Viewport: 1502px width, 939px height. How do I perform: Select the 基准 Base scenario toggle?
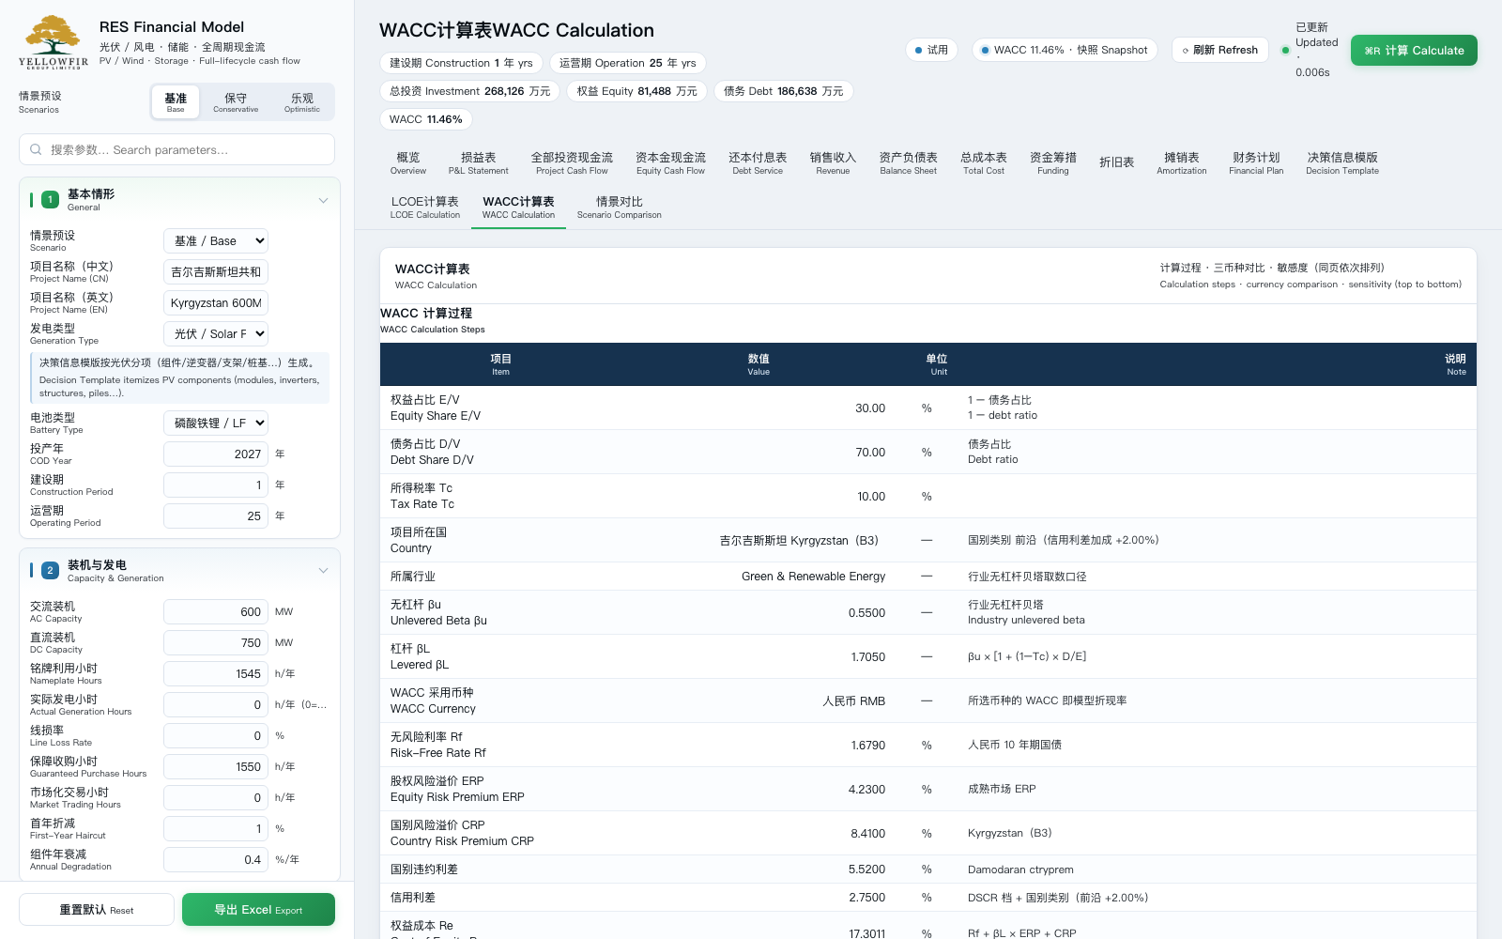tap(176, 102)
